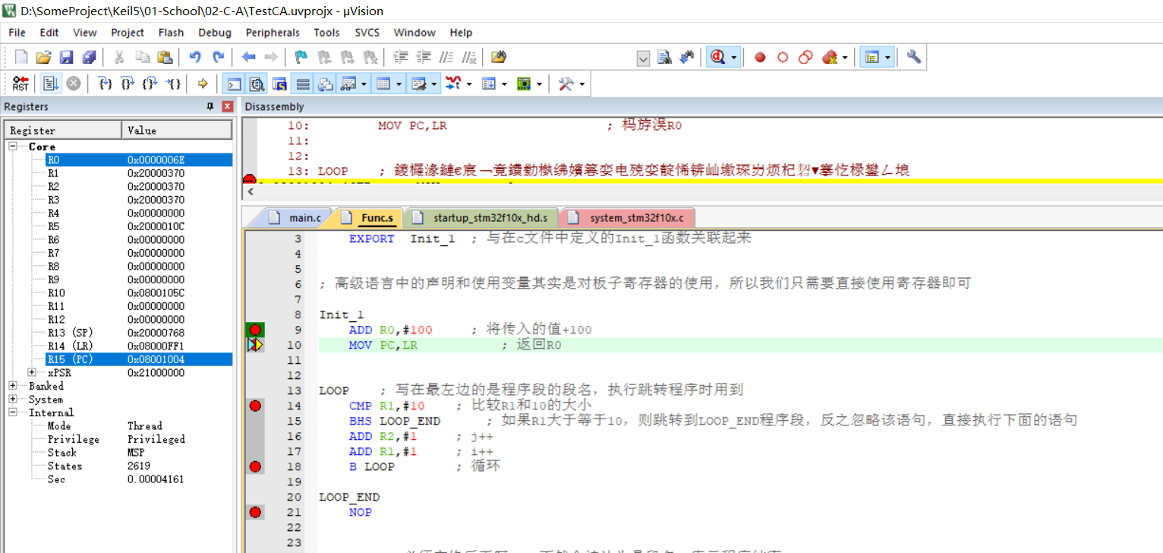The image size is (1163, 553).
Task: Stop the debug session with Start/Stop icon
Action: pyautogui.click(x=717, y=57)
